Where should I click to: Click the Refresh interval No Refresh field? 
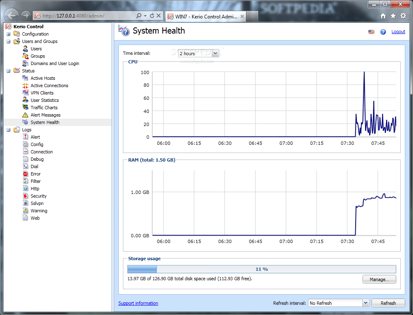click(335, 303)
